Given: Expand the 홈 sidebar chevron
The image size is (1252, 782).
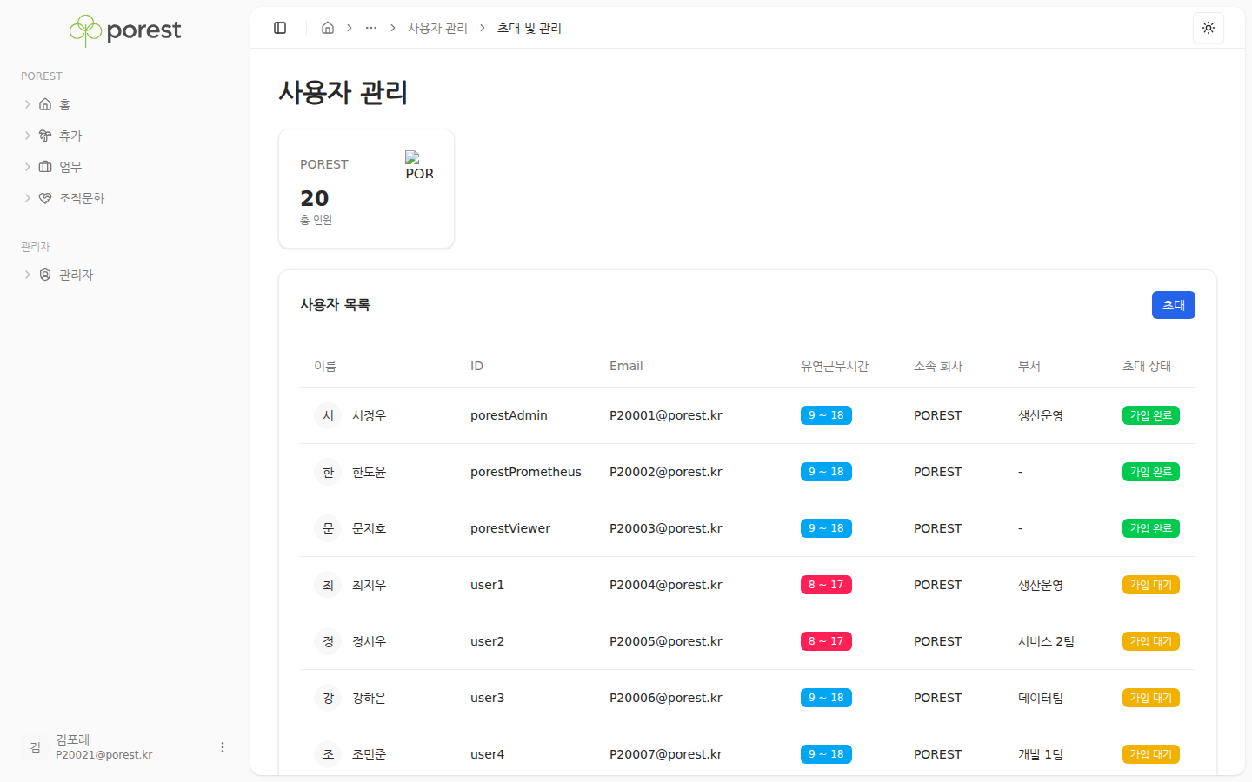Looking at the screenshot, I should pos(28,104).
